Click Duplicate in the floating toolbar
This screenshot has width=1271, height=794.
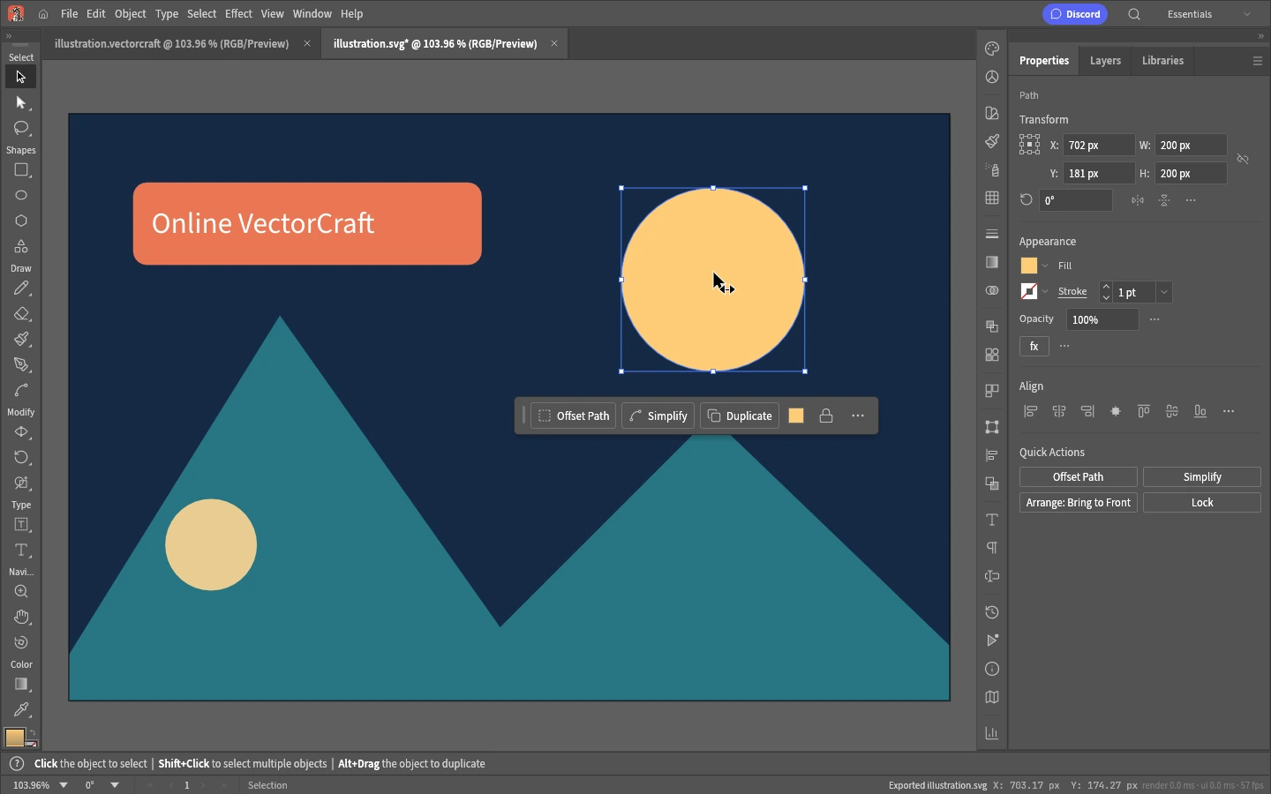point(740,416)
